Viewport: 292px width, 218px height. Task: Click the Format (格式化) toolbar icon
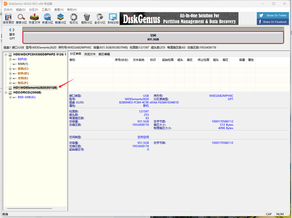pyautogui.click(x=74, y=19)
